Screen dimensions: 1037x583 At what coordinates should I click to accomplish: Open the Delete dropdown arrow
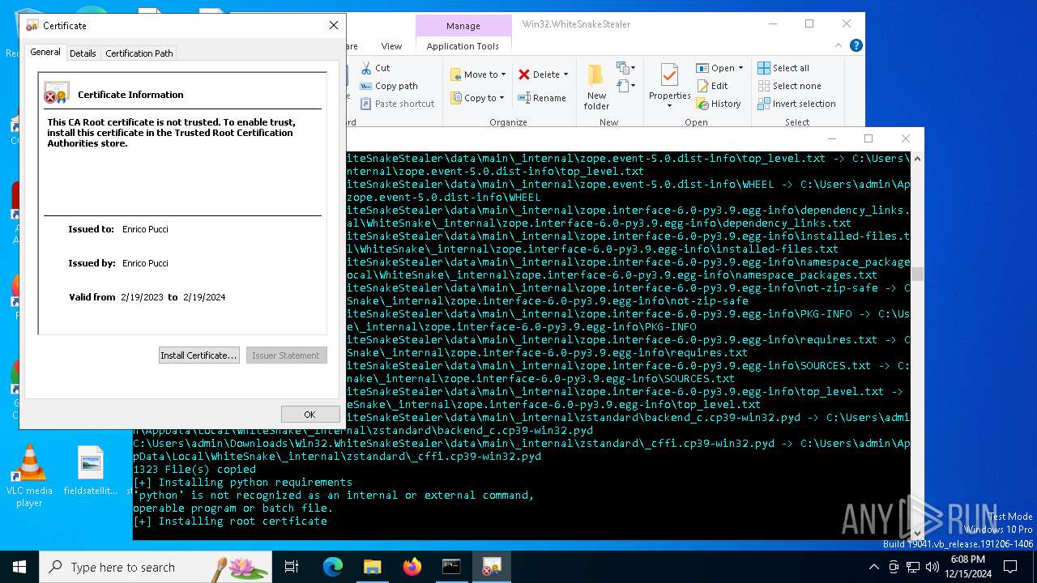565,74
